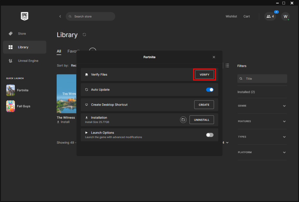Toggle the Auto Update switch off
This screenshot has width=299, height=202.
click(210, 90)
